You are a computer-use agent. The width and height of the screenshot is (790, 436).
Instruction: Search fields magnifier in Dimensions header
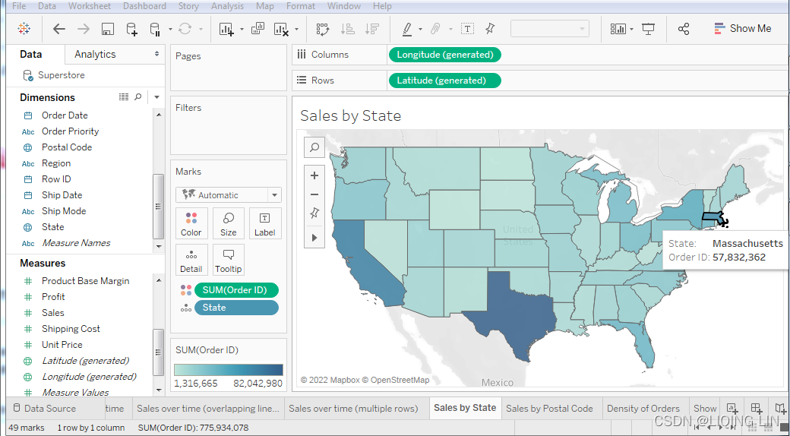(138, 96)
